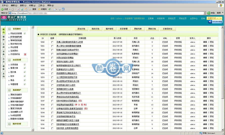Tick the checkbox for article ID 5253
This screenshot has height=135, width=225.
point(52,77)
